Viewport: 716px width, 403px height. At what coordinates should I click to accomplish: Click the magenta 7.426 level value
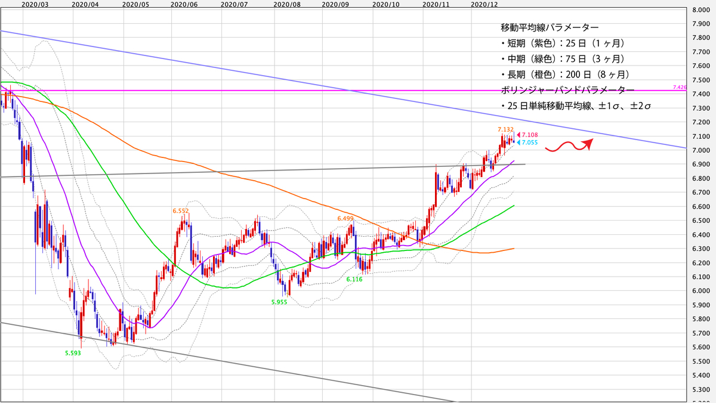(680, 88)
